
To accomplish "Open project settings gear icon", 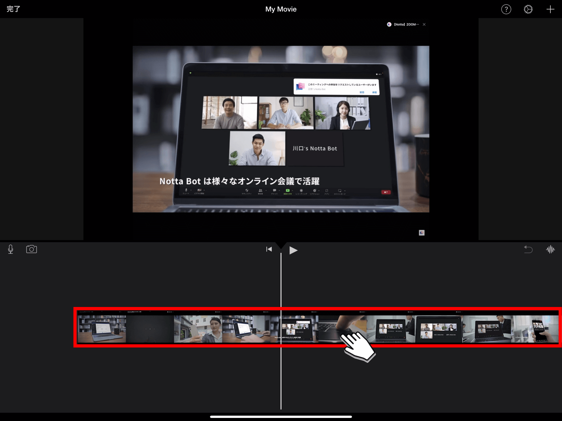I will click(x=528, y=9).
